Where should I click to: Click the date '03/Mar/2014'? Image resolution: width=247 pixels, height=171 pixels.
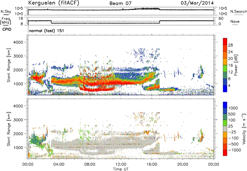pos(197,3)
